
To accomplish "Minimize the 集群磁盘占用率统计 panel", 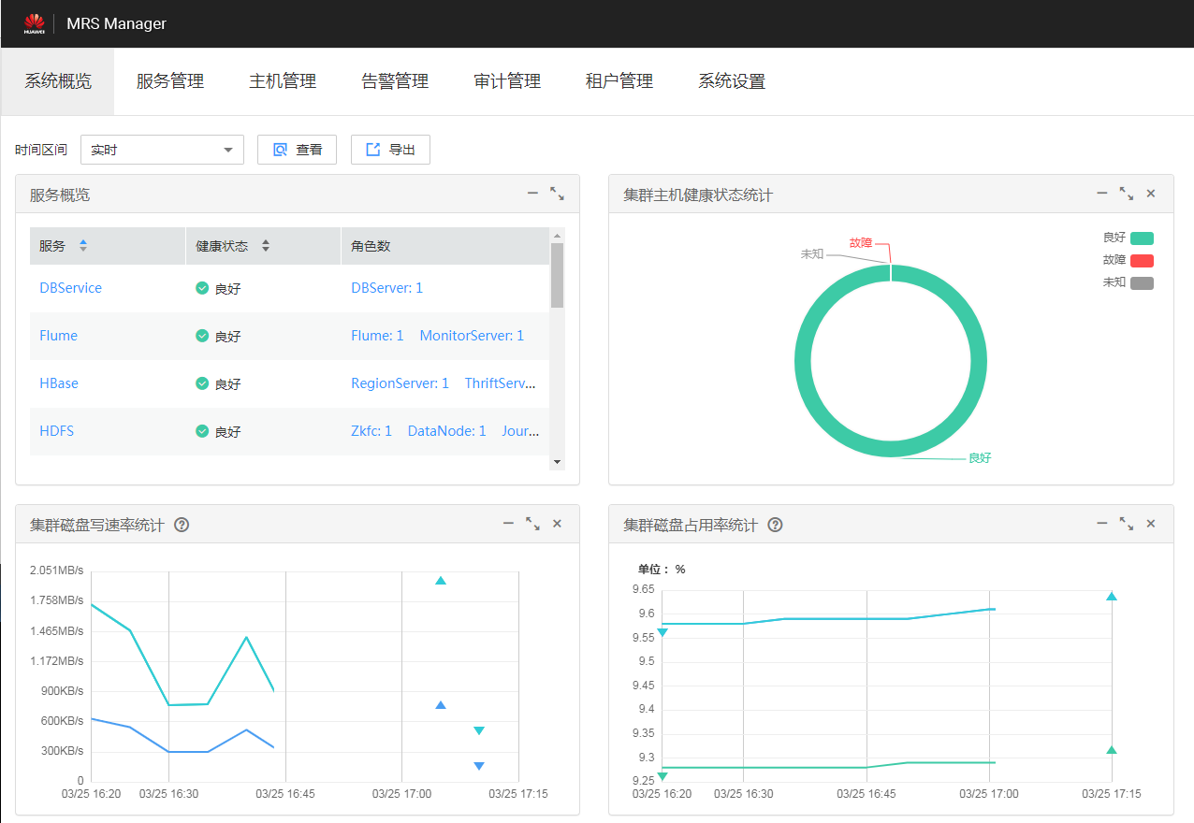I will click(x=1102, y=524).
